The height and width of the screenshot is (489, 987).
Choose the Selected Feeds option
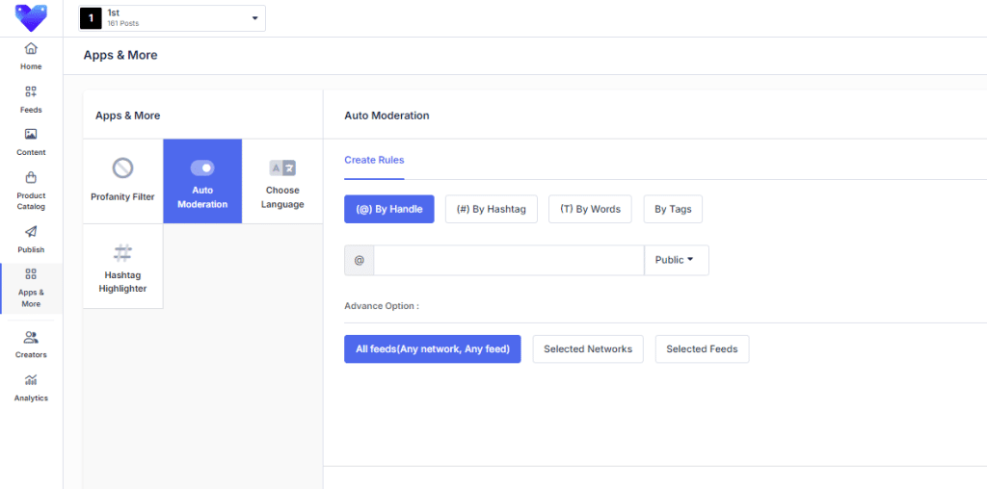coord(702,349)
